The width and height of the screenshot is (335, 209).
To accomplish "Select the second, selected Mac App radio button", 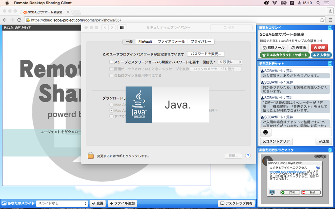I will [111, 110].
